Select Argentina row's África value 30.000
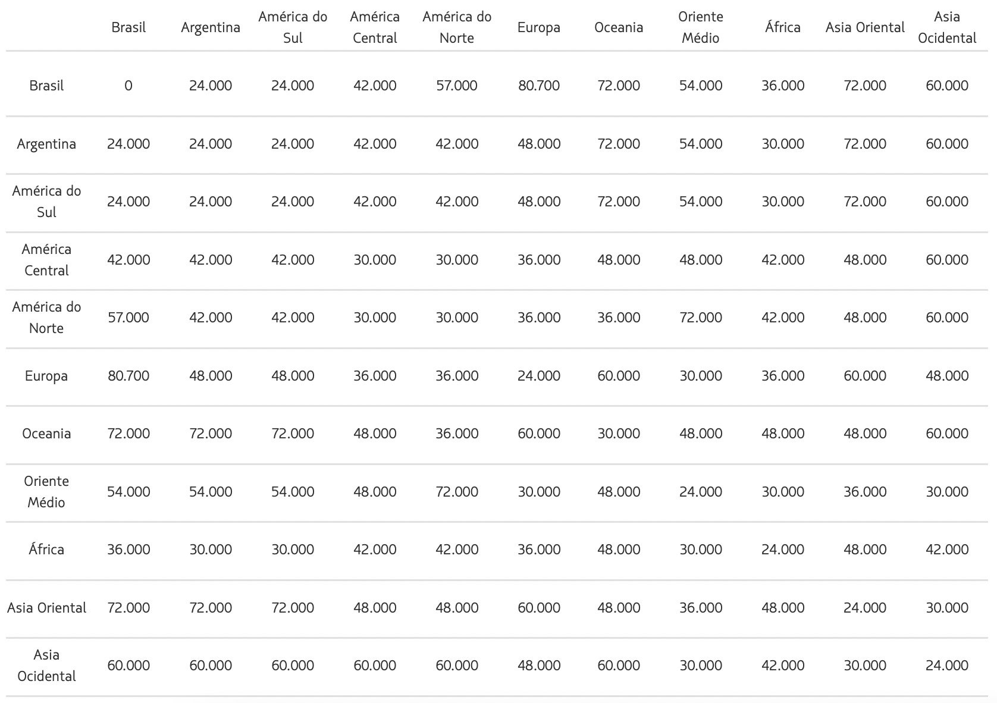The width and height of the screenshot is (997, 703). (782, 144)
